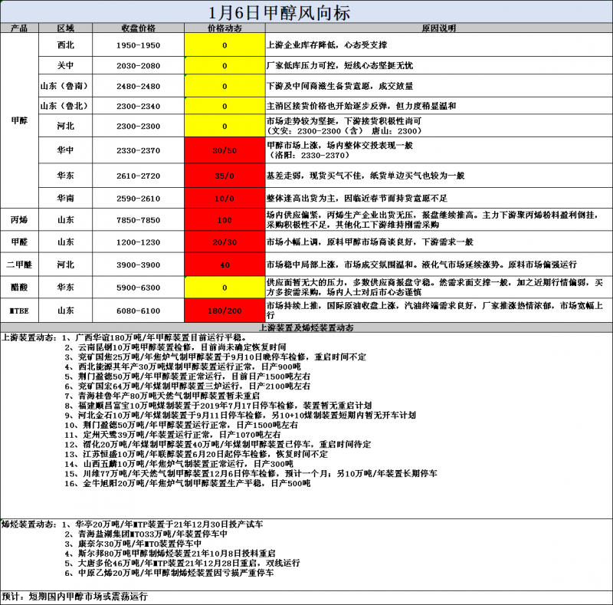This screenshot has width=613, height=605.
Task: Select the '二甲醚' product cell
Action: (19, 265)
